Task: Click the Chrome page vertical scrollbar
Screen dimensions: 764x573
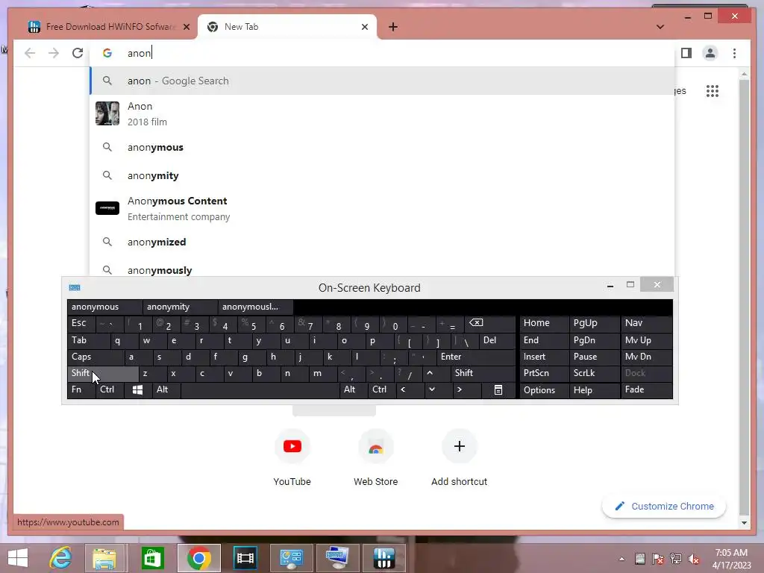Action: (x=744, y=297)
